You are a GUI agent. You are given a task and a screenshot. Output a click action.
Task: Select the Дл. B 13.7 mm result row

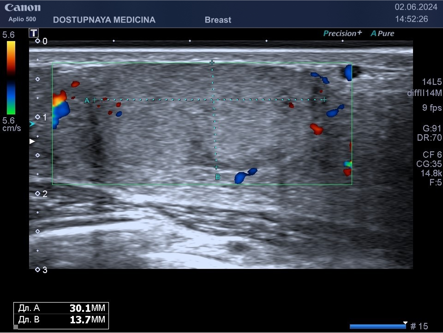pos(61,320)
